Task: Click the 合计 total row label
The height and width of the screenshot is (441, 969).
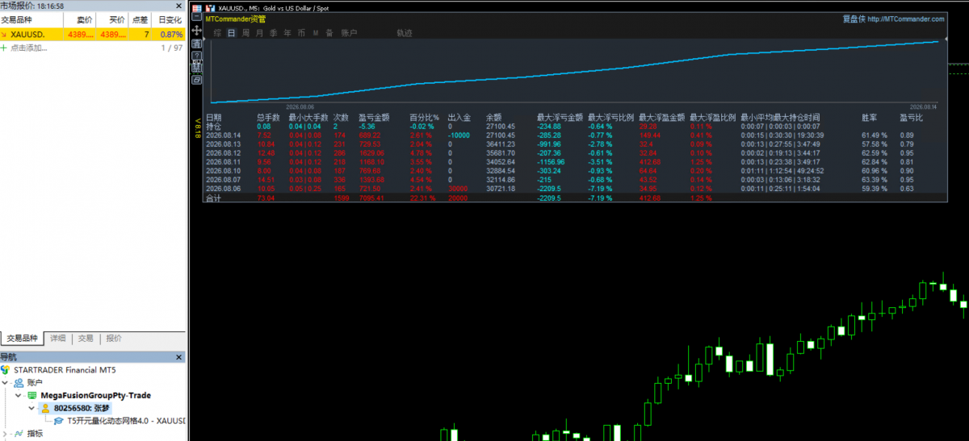Action: pyautogui.click(x=213, y=198)
